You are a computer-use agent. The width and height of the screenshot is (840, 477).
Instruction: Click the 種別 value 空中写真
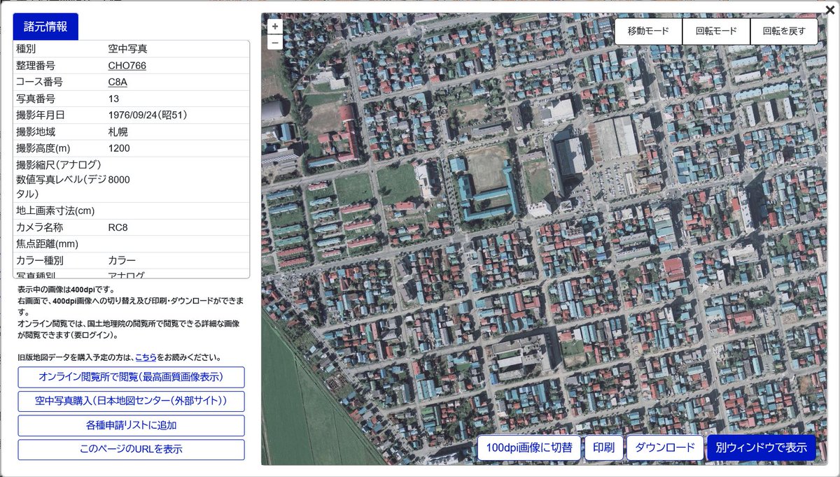127,49
